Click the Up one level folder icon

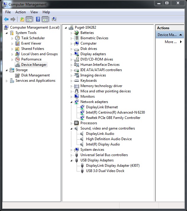point(22,19)
